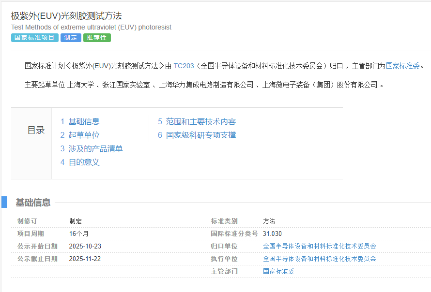The width and height of the screenshot is (431, 292).
Task: Click the 制定 tag badge
Action: 71,37
